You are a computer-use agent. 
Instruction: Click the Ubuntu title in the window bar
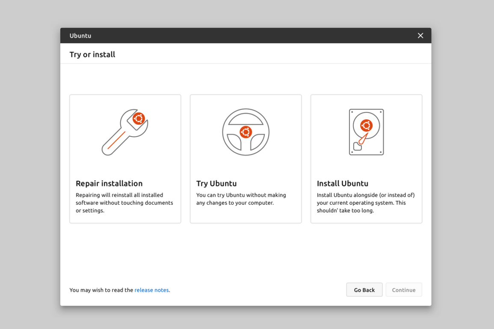coord(80,35)
